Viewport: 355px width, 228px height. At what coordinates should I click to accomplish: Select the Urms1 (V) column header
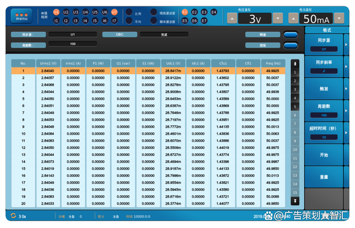[48, 63]
